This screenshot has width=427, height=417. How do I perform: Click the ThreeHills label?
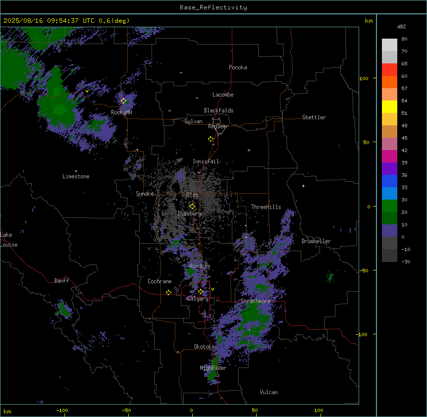click(266, 207)
